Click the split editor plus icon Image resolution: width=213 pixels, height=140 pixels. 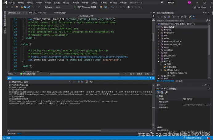tap(154, 16)
